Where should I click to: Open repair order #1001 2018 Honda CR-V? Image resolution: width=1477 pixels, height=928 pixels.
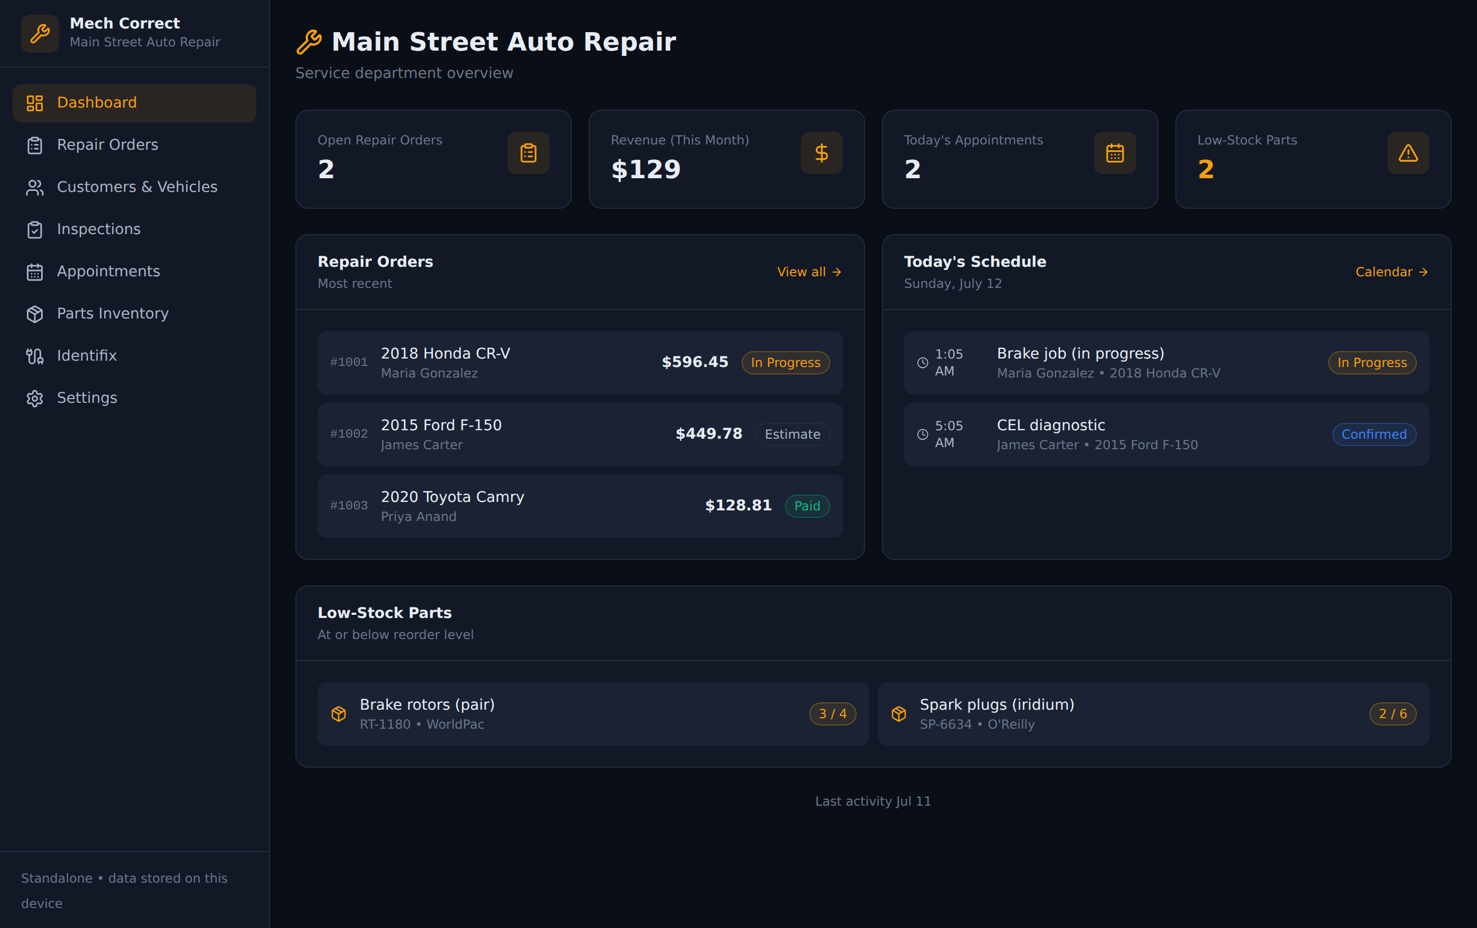click(580, 363)
